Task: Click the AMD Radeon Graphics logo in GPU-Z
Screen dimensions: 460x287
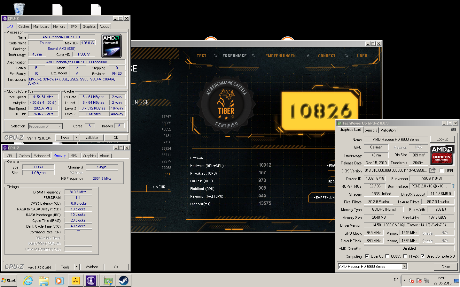Action: coord(442,155)
